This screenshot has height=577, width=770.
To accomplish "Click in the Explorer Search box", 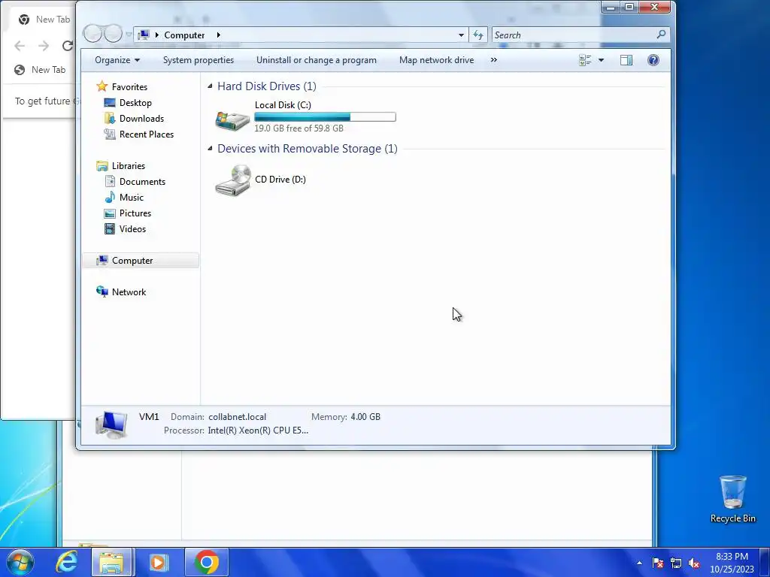I will 574,35.
